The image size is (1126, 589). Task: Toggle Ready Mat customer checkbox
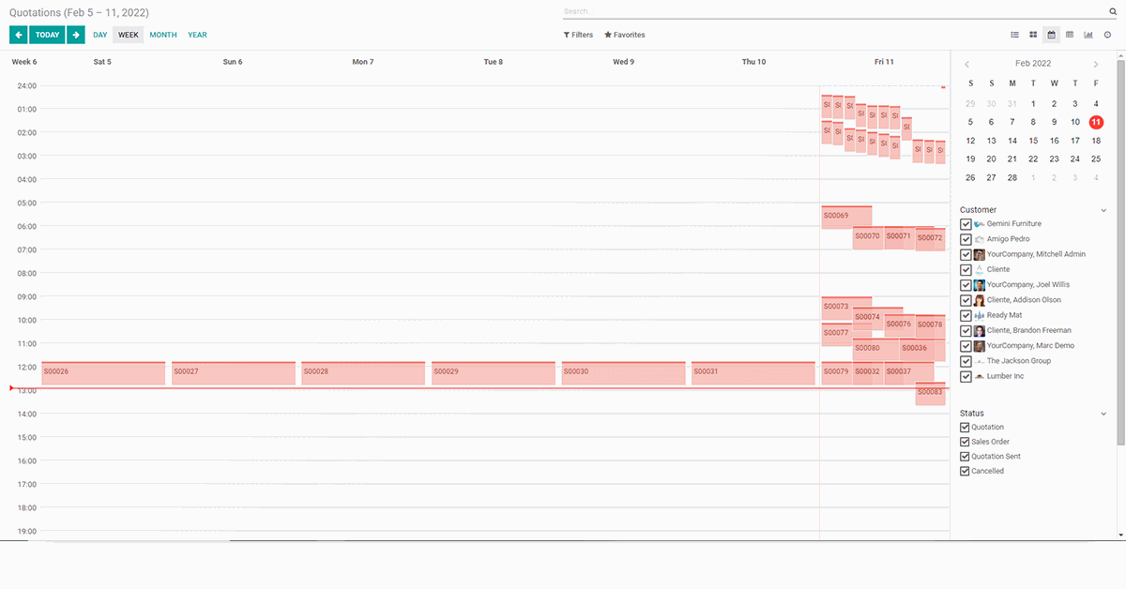coord(966,315)
